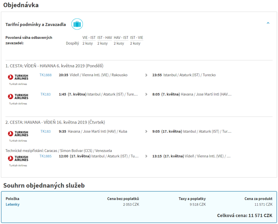Click the arrow before the 13:15 Vienna arrival
The height and width of the screenshot is (224, 278).
click(x=147, y=156)
